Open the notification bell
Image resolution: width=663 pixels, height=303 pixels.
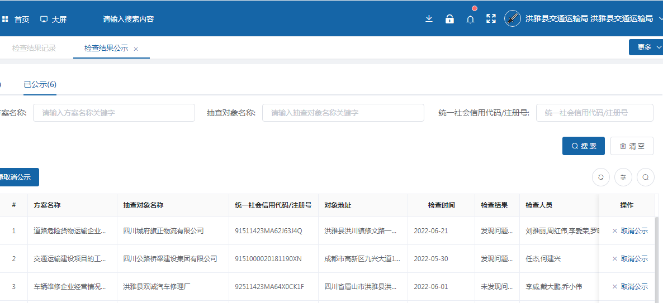(x=470, y=20)
